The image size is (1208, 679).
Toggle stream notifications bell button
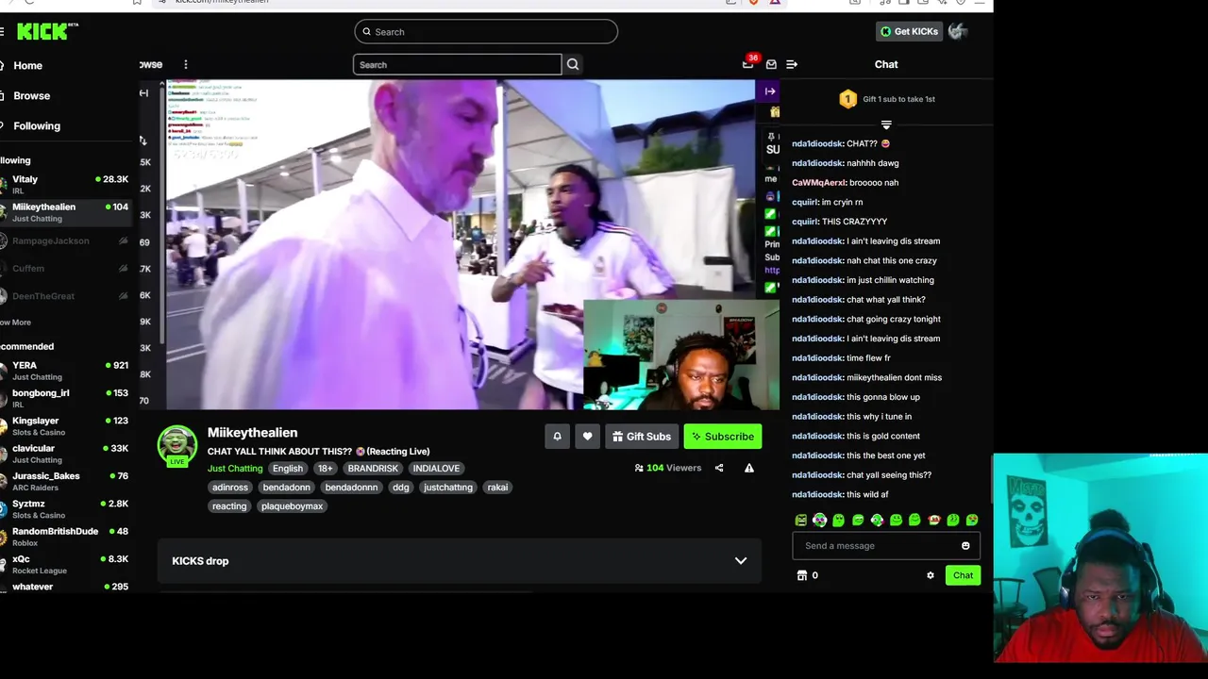click(x=557, y=437)
